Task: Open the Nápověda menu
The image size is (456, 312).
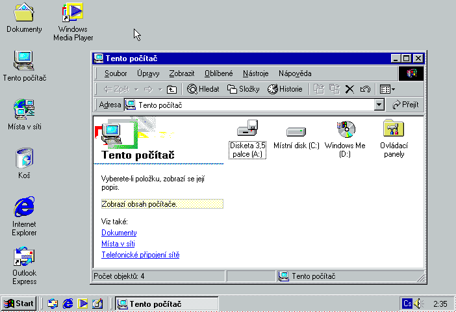Action: [295, 73]
